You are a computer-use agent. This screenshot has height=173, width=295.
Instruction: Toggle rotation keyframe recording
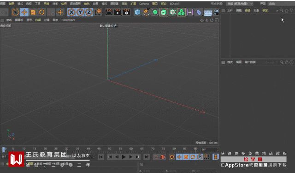pyautogui.click(x=193, y=156)
